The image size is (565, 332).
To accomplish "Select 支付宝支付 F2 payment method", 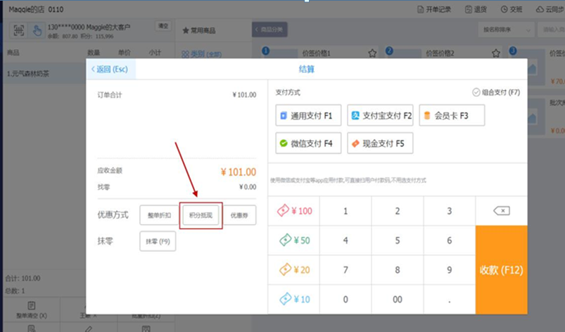I will (x=381, y=115).
